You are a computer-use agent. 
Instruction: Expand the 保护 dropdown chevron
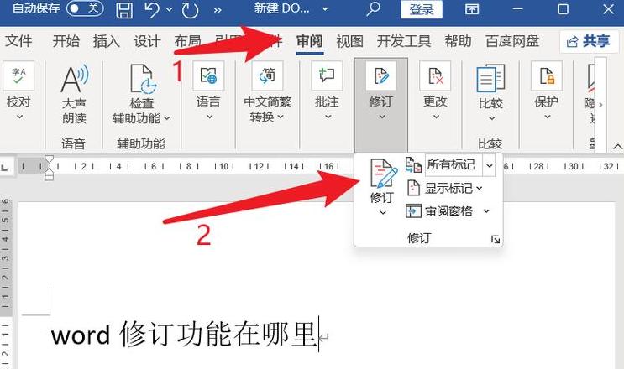pyautogui.click(x=548, y=117)
